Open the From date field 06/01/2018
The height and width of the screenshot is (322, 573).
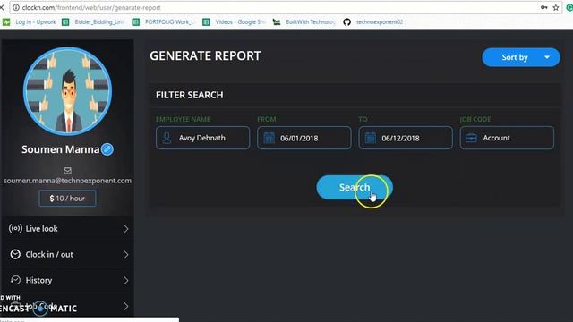click(x=304, y=138)
